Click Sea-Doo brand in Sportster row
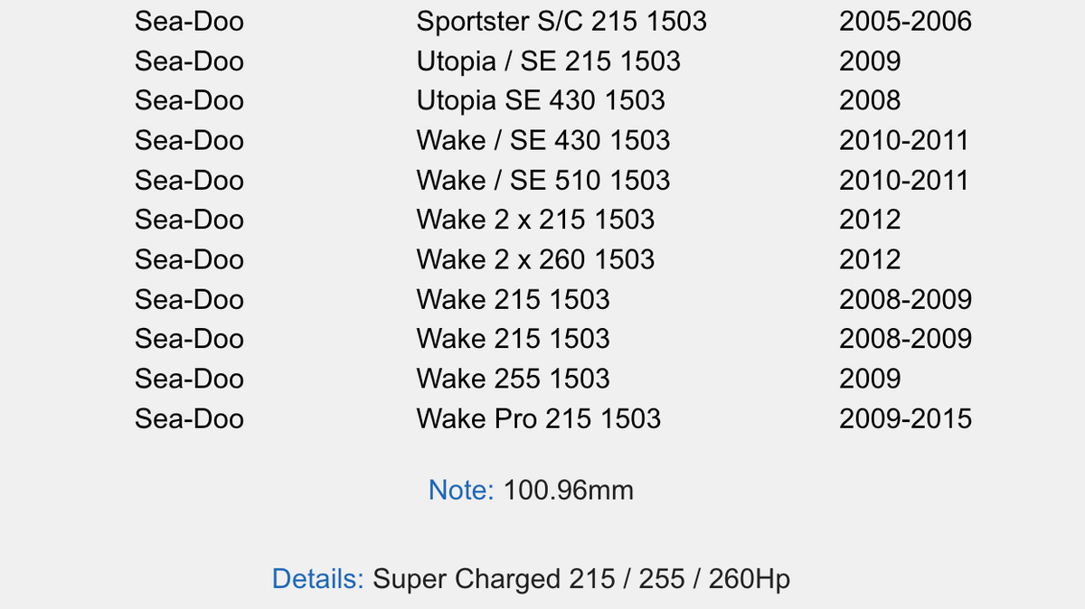This screenshot has height=609, width=1085. pos(189,22)
